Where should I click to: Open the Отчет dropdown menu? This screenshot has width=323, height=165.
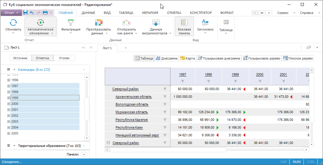(12, 13)
